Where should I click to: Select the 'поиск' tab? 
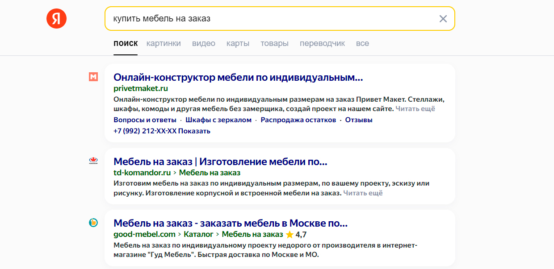tap(126, 43)
